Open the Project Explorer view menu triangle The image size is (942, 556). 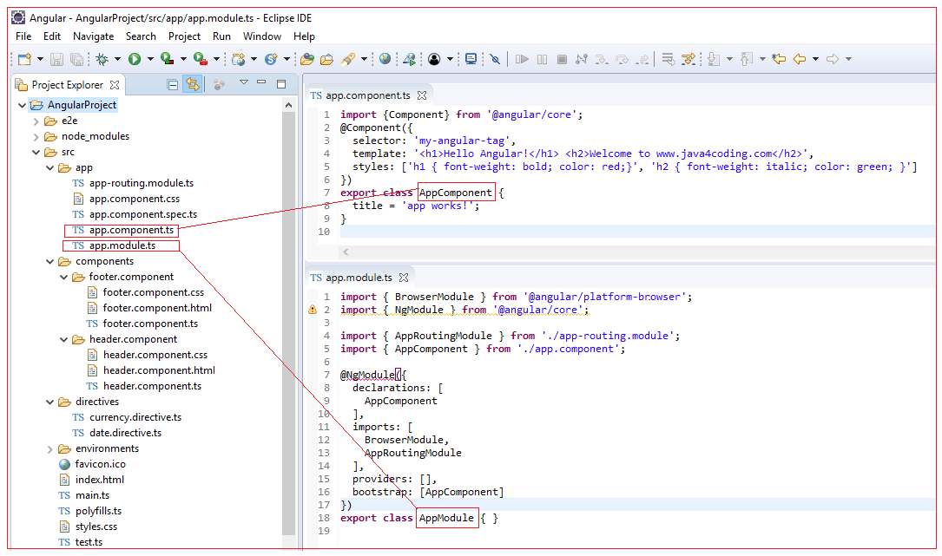click(244, 82)
